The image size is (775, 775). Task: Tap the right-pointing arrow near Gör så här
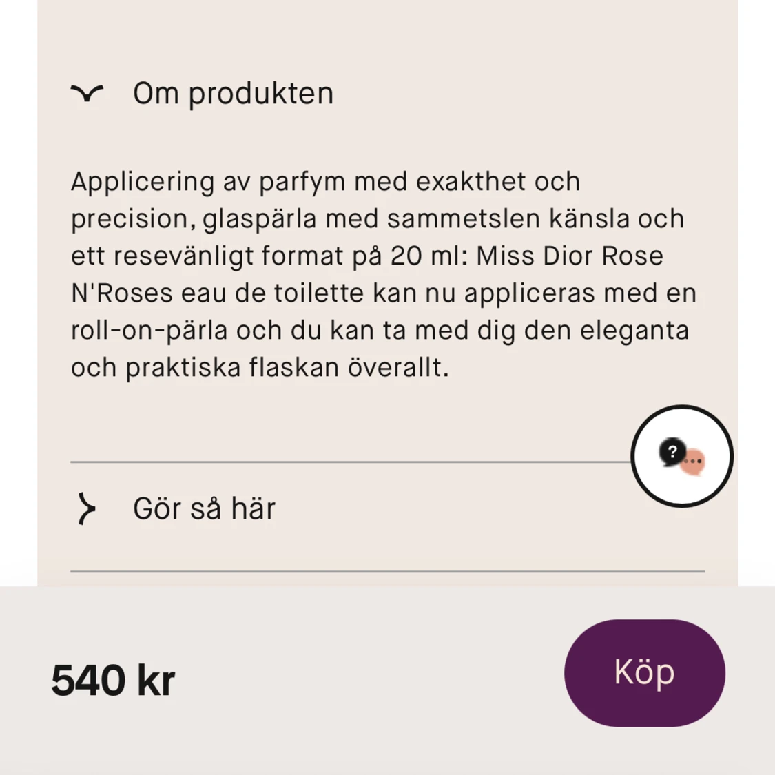coord(86,508)
